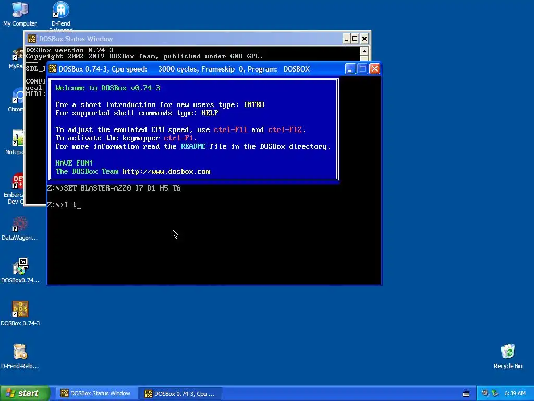Click the ctrl-F1 keymapper shortcut text
This screenshot has height=401, width=534.
pos(179,138)
